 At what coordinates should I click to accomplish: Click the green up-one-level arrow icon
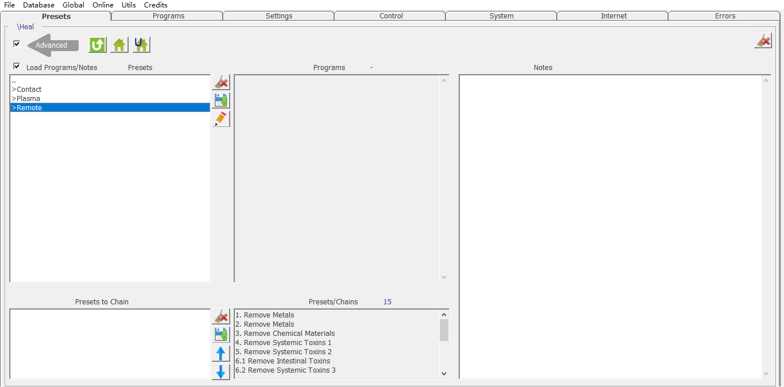pos(98,45)
